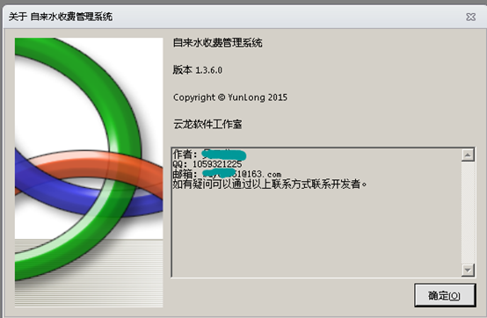Click the dialog title 关于 自来水收费管理系统
Viewport: 487px width, 318px height.
point(61,17)
